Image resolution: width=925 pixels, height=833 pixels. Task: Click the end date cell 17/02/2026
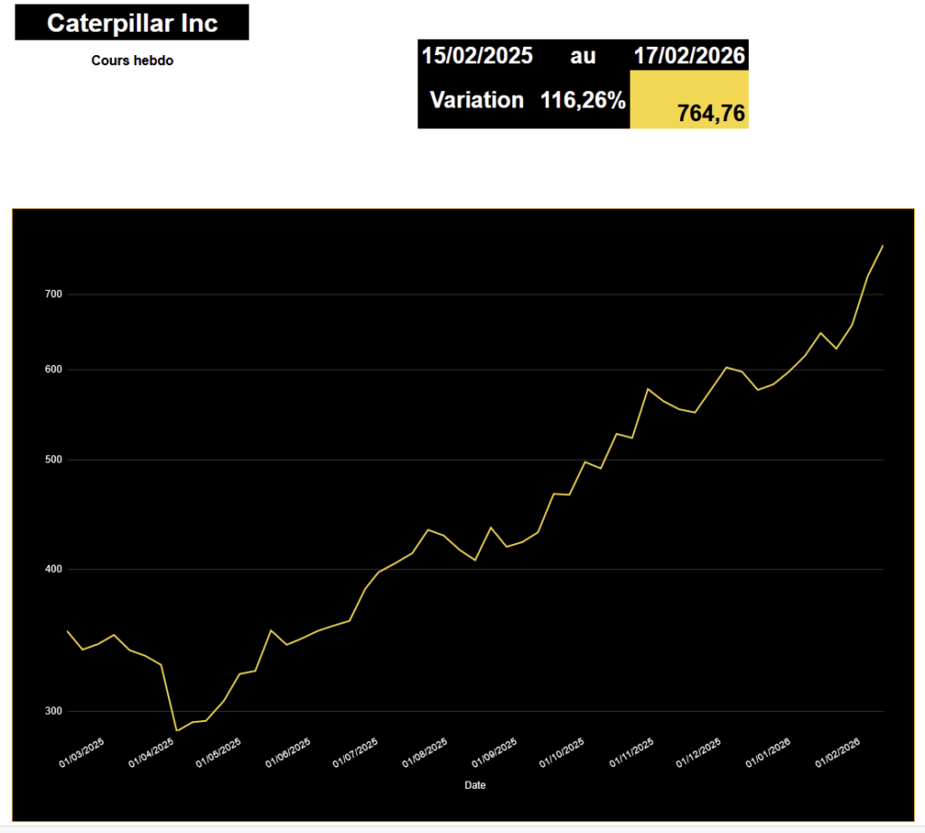pos(690,55)
